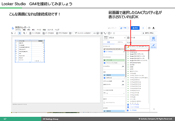
Task: Open the zoom magnifier tool
Action: pos(24,33)
